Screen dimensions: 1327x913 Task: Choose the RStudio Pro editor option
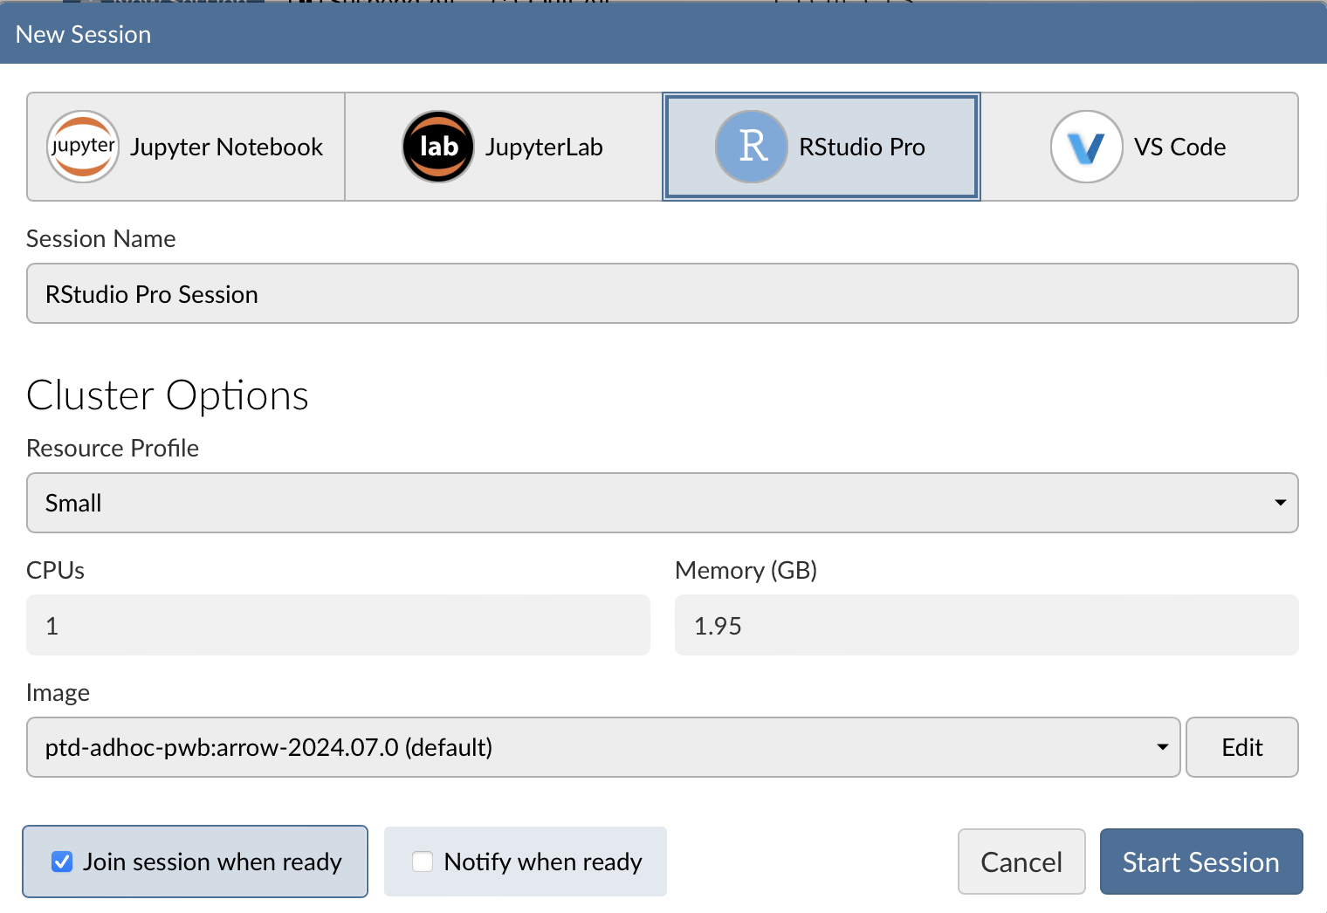click(x=862, y=148)
